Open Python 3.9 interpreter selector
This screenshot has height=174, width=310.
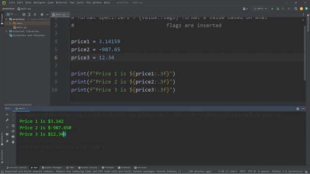coord(287,172)
